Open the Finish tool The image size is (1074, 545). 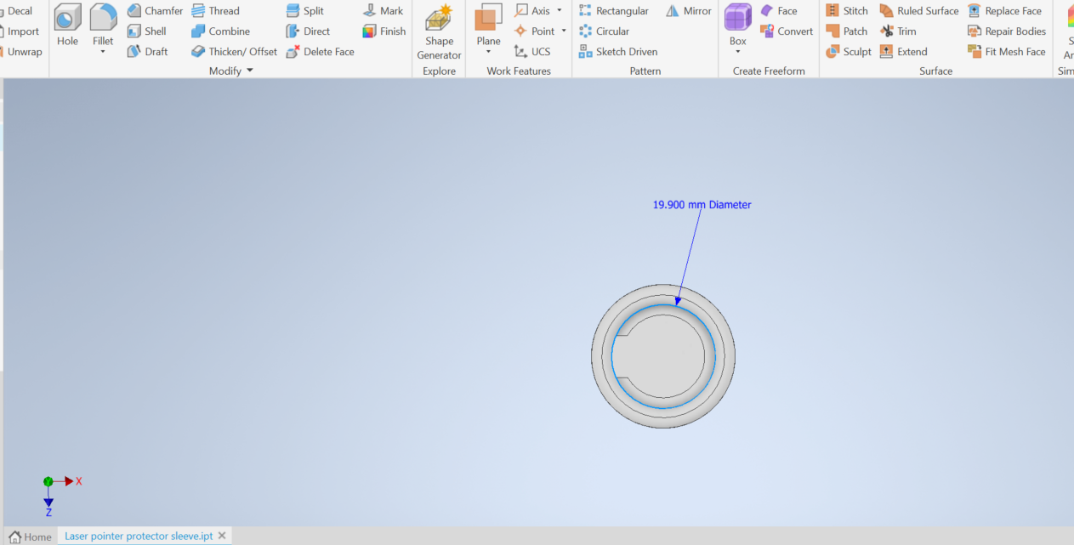(x=384, y=31)
